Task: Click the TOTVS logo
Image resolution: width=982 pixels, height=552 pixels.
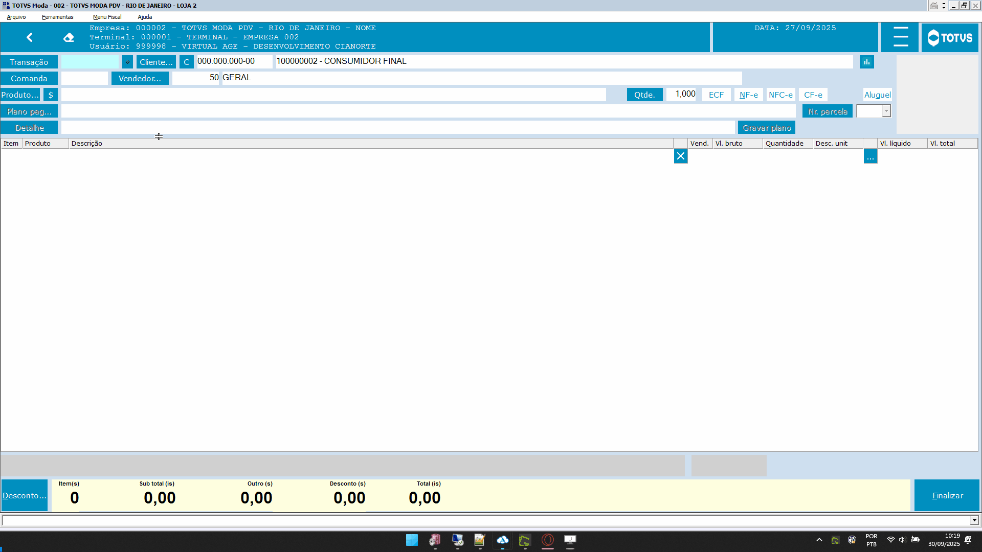Action: tap(950, 37)
